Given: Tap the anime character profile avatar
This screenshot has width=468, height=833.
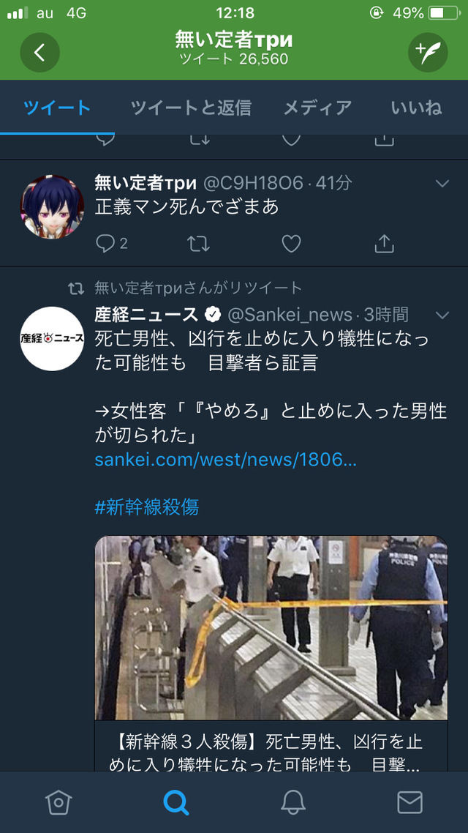Looking at the screenshot, I should point(52,206).
